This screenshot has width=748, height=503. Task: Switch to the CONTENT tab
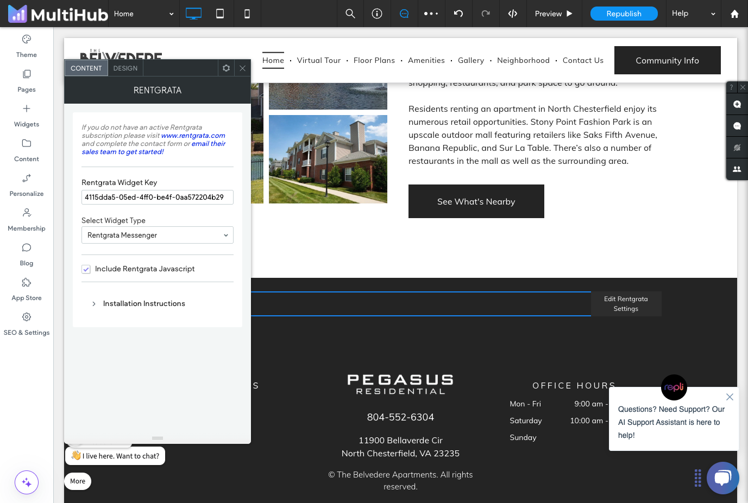coord(86,68)
